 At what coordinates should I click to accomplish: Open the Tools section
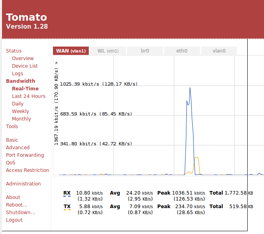pyautogui.click(x=12, y=127)
